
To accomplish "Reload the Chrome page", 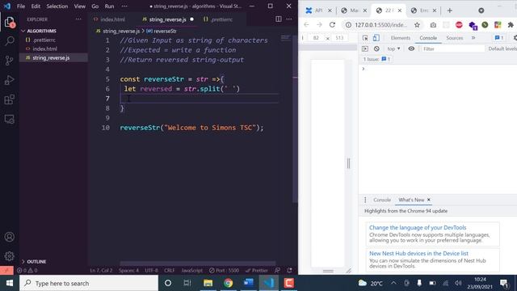I will click(x=332, y=25).
